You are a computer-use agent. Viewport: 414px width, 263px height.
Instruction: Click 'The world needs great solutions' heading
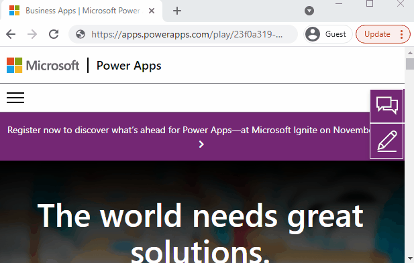coord(201,233)
